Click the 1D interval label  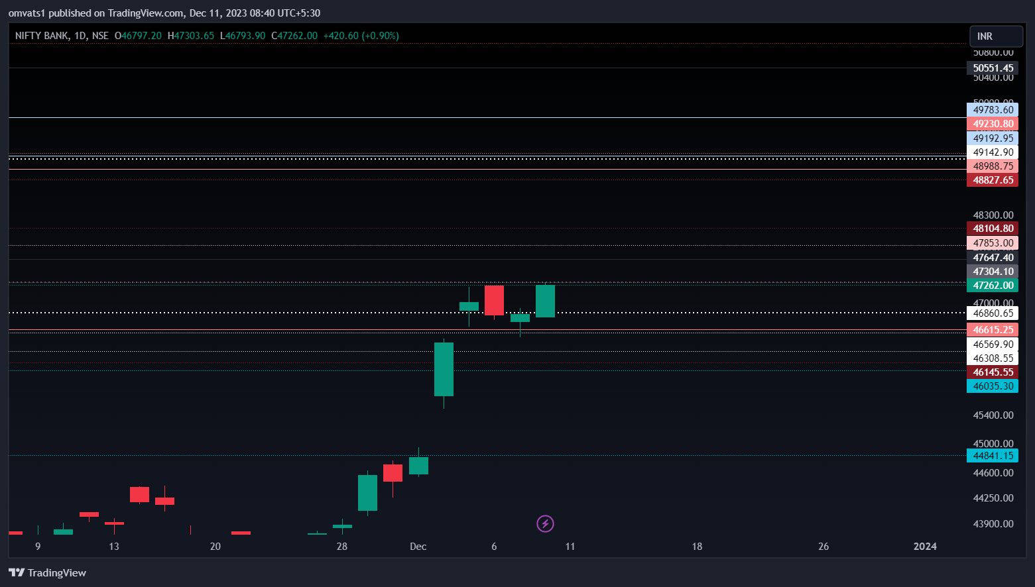click(x=80, y=36)
